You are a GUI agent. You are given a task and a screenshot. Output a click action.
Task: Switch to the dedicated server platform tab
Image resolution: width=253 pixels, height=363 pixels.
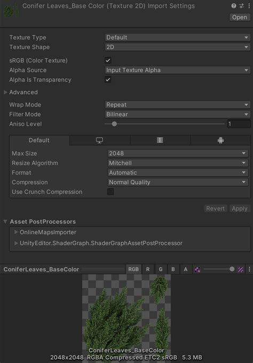[160, 140]
